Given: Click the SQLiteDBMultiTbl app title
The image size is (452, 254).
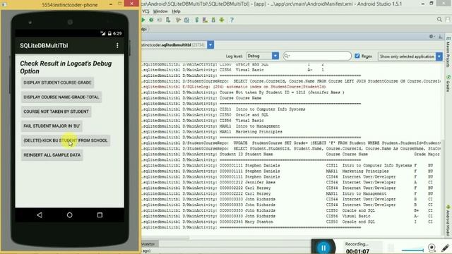Looking at the screenshot, I should point(44,45).
